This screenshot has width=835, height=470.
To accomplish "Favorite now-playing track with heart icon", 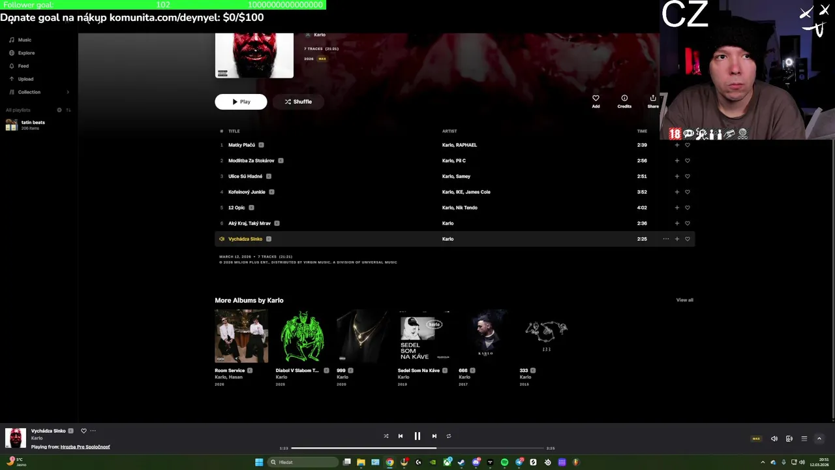I will pyautogui.click(x=83, y=431).
